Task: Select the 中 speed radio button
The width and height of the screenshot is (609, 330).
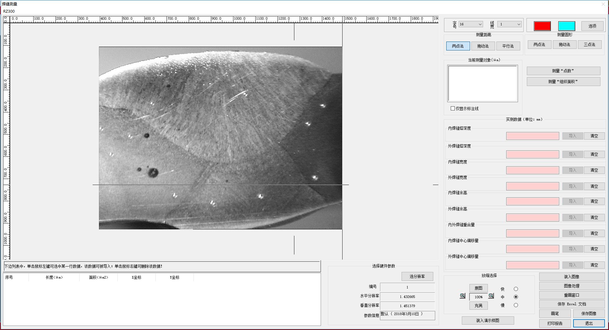Action: point(516,297)
